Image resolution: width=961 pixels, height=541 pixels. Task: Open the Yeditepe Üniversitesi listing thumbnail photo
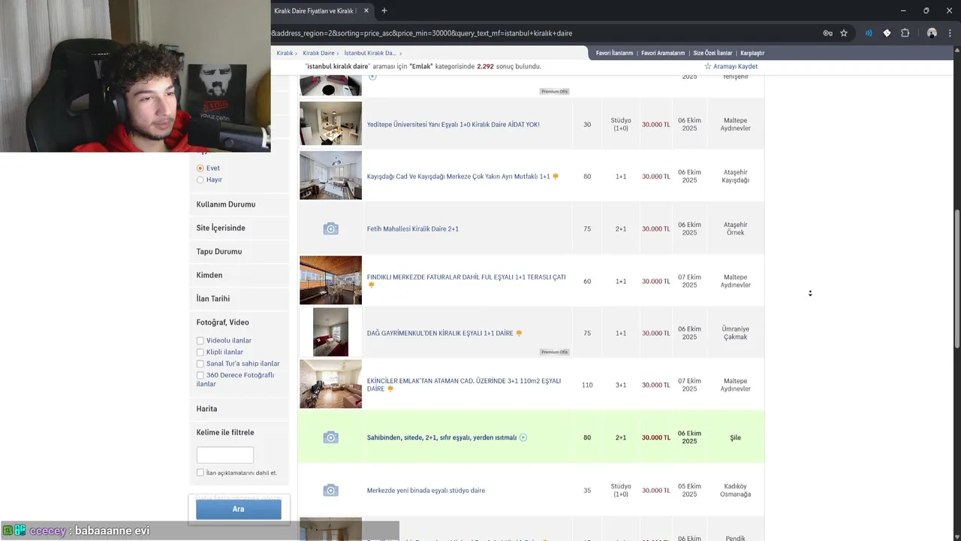(330, 123)
